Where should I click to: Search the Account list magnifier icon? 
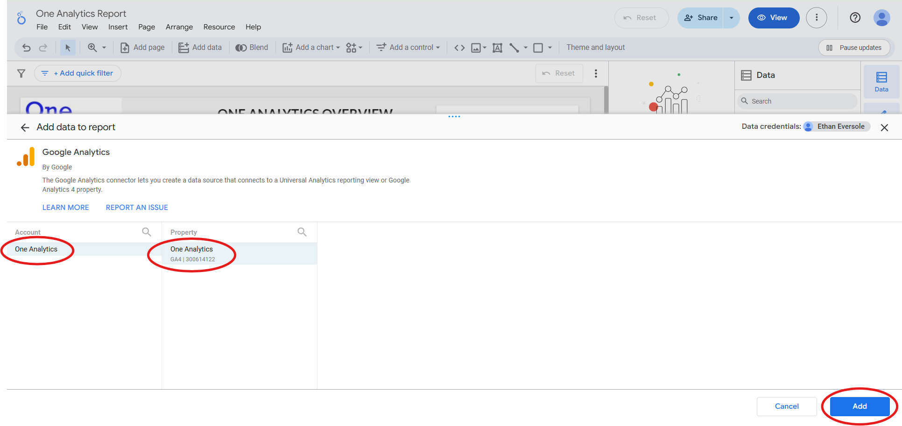pos(147,232)
